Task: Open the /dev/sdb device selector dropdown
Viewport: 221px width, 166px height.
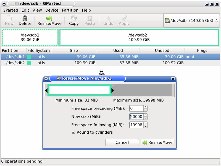Action: click(x=191, y=20)
